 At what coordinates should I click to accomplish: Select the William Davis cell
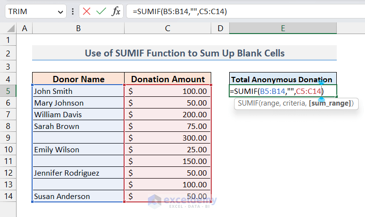pyautogui.click(x=78, y=114)
